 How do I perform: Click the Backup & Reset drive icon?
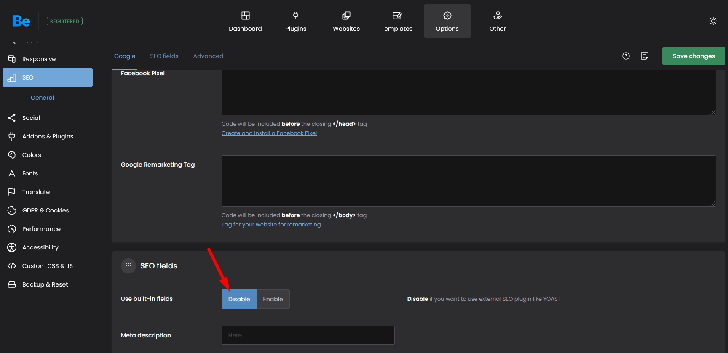pos(12,284)
